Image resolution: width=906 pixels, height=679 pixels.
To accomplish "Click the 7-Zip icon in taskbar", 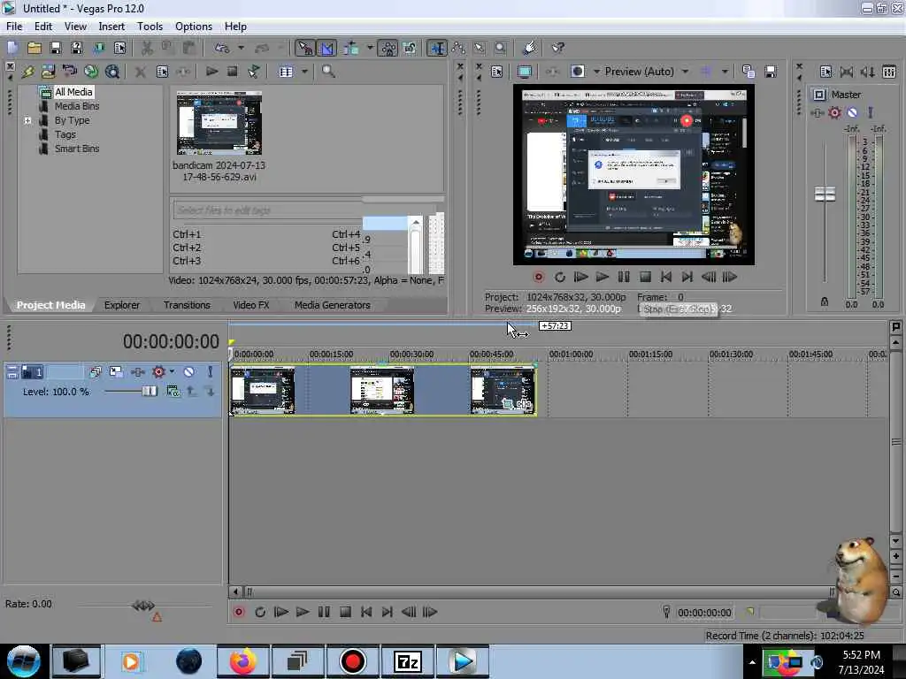I will point(407,661).
